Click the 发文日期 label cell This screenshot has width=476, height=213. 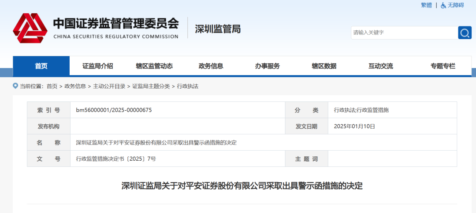pyautogui.click(x=307, y=126)
